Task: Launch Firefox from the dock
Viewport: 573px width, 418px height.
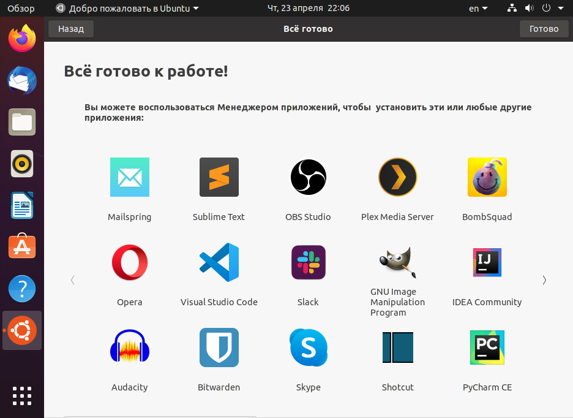Action: (x=22, y=39)
